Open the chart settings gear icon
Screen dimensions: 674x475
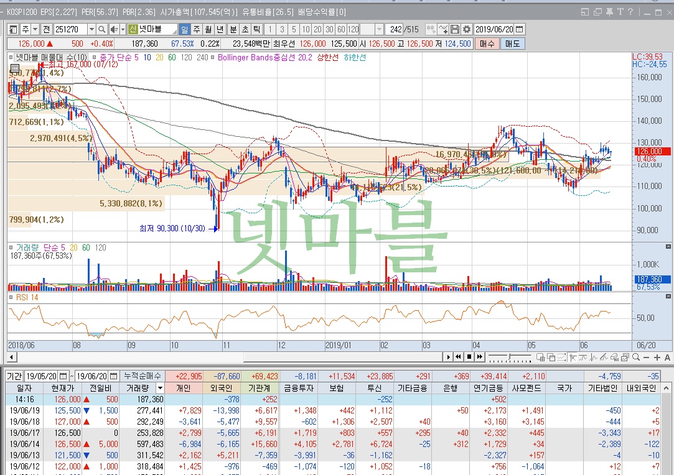[x=467, y=29]
